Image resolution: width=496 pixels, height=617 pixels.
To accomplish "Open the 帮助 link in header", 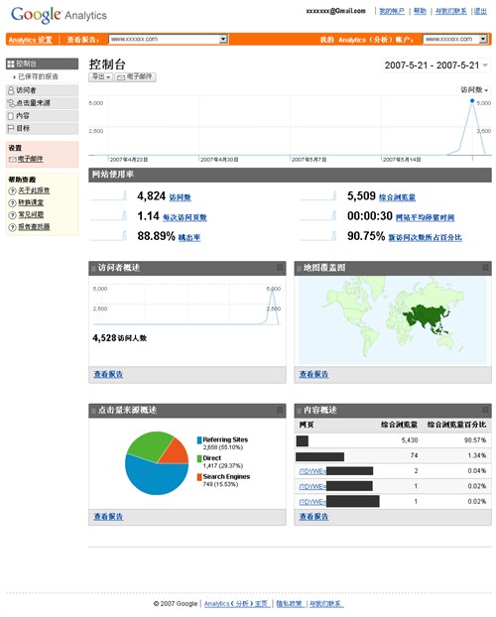I will pos(420,11).
